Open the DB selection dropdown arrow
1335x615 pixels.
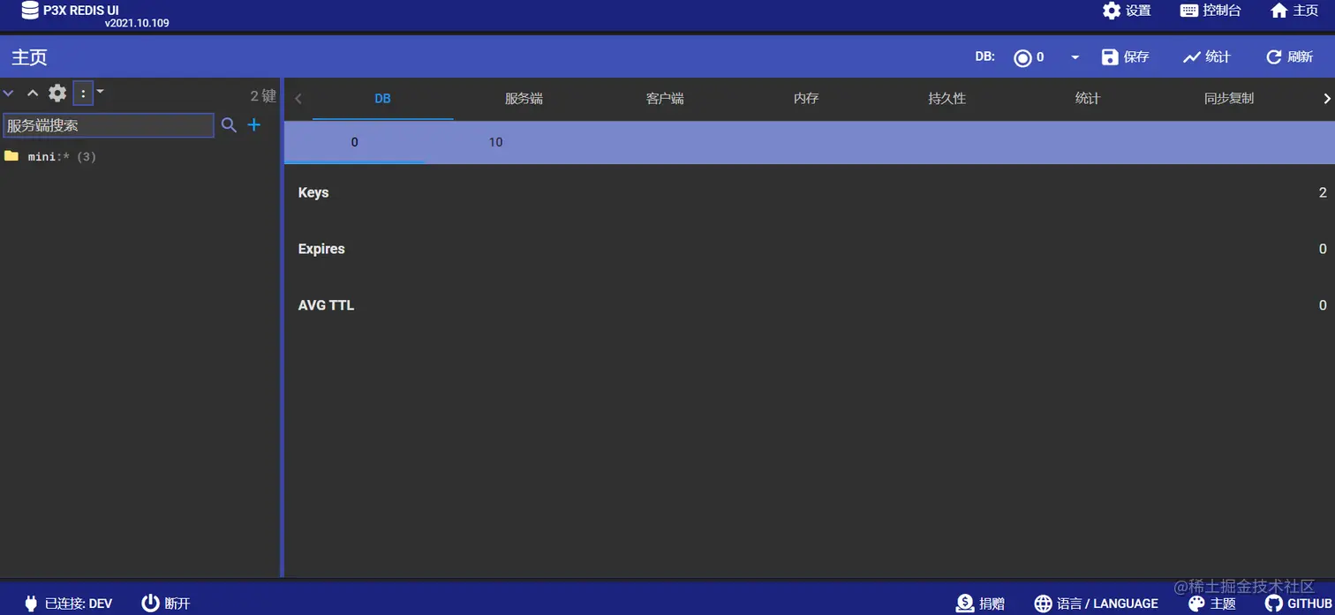pos(1075,57)
